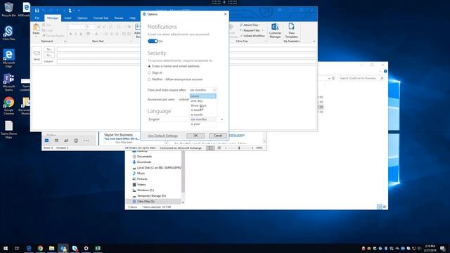
Task: Click the Save icon in Outlook title bar
Action: pyautogui.click(x=37, y=11)
